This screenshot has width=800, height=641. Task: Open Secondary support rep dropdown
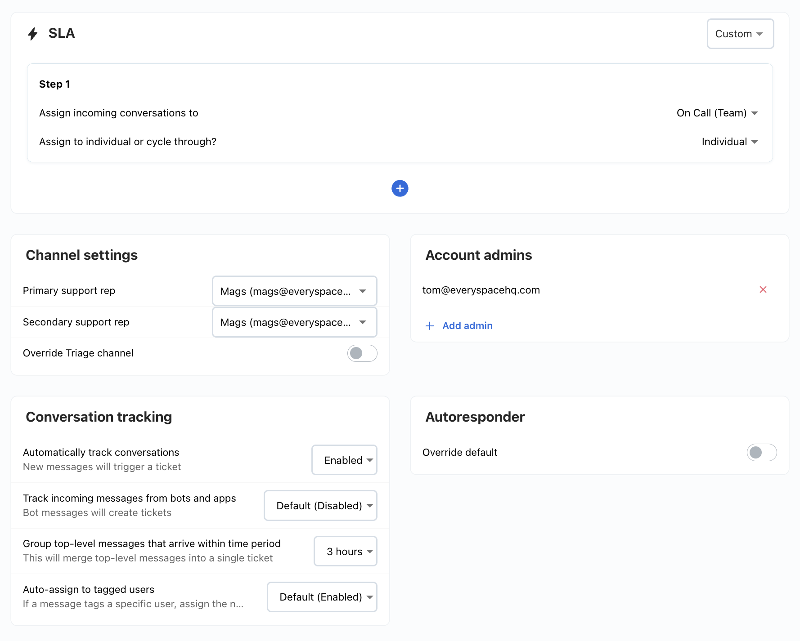(x=294, y=322)
